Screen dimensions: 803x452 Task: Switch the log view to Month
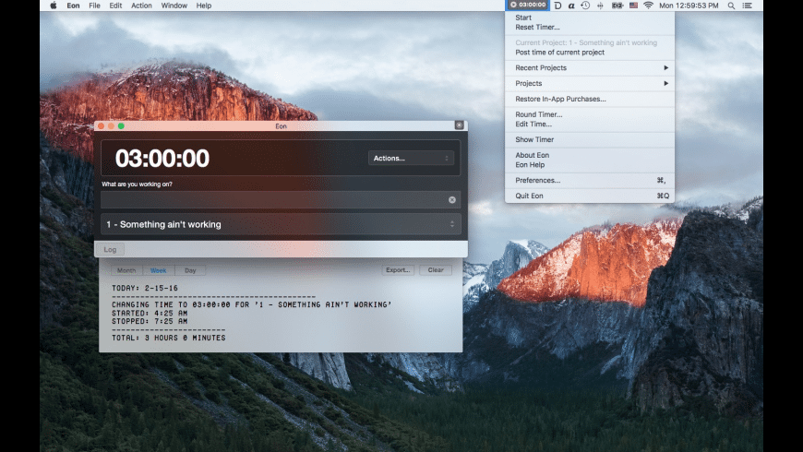click(126, 270)
